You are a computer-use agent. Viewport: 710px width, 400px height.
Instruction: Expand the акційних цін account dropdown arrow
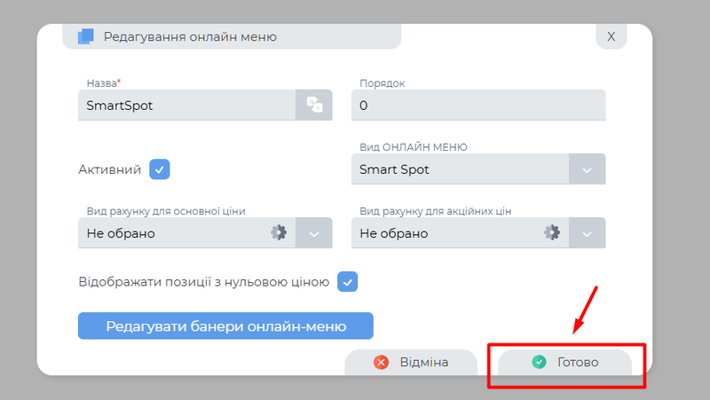tap(587, 233)
